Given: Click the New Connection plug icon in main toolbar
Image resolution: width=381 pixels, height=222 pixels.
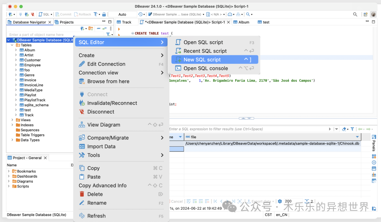Looking at the screenshot, I should click(x=11, y=14).
